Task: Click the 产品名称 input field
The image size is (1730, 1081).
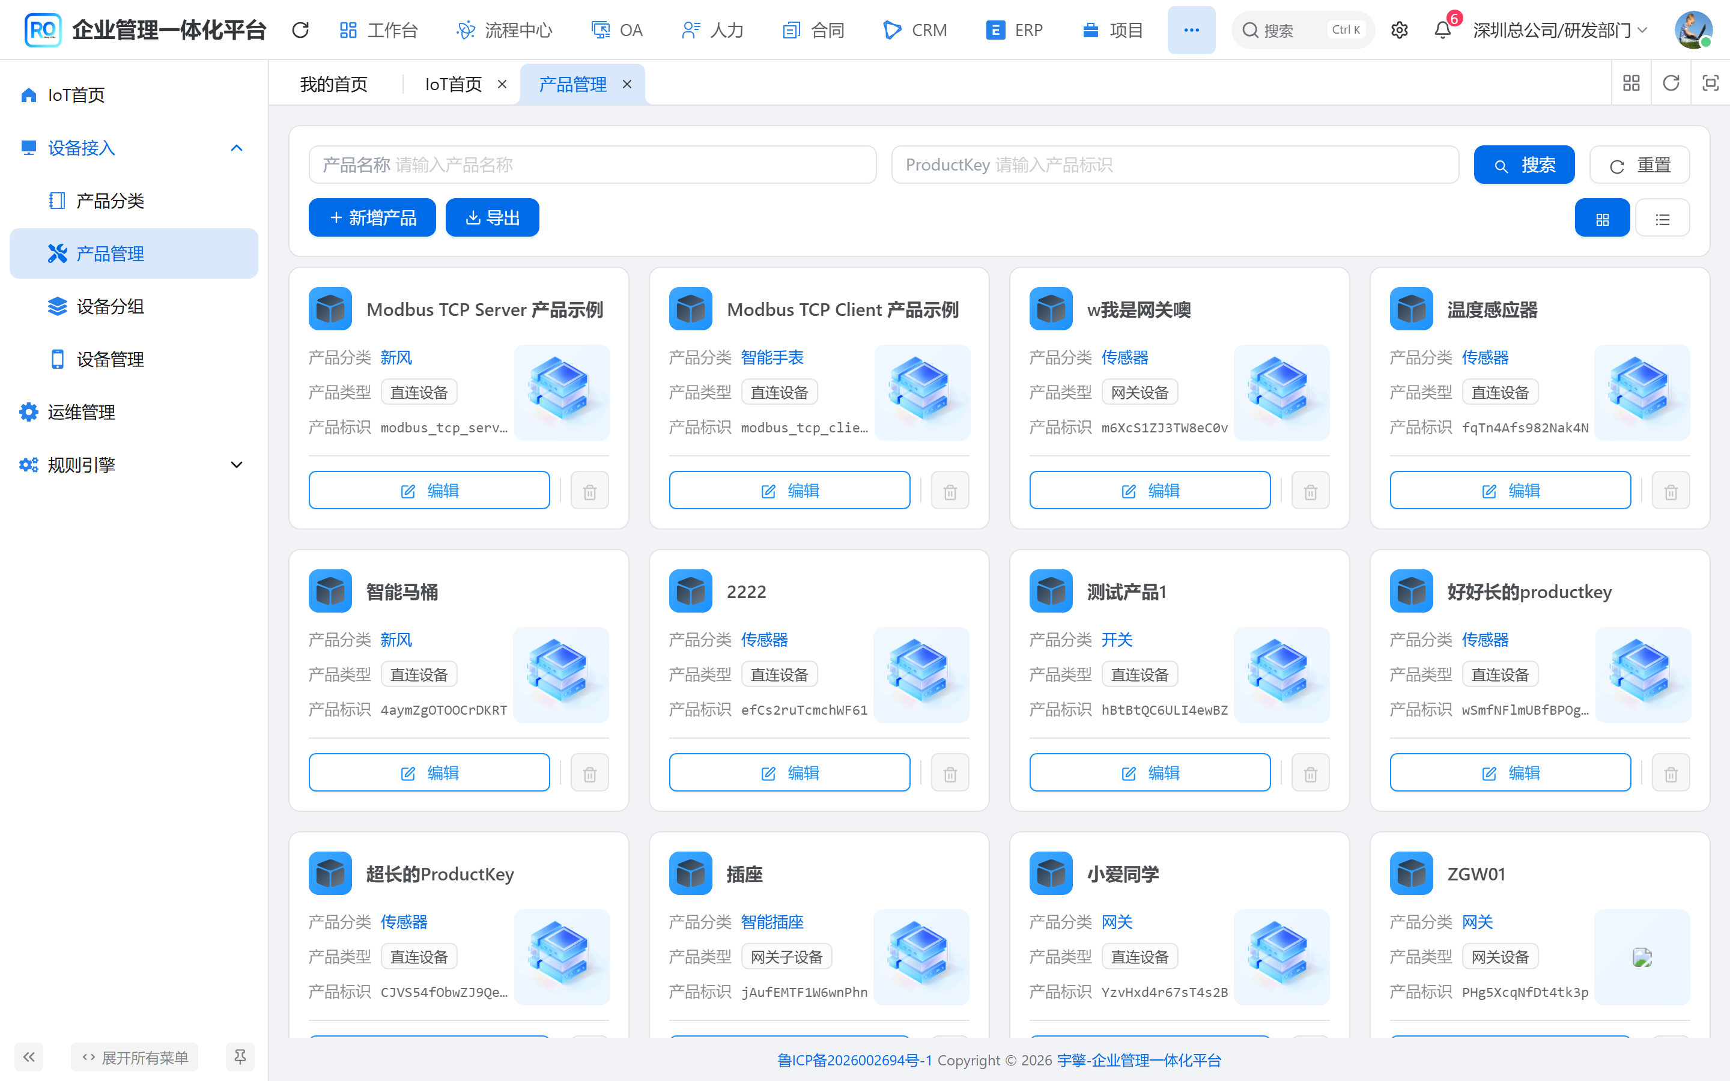Action: click(x=593, y=165)
